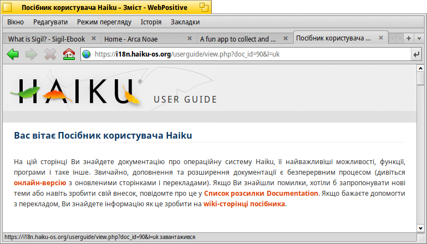Click the scrollbar down arrow
The width and height of the screenshot is (427, 244).
click(x=420, y=228)
